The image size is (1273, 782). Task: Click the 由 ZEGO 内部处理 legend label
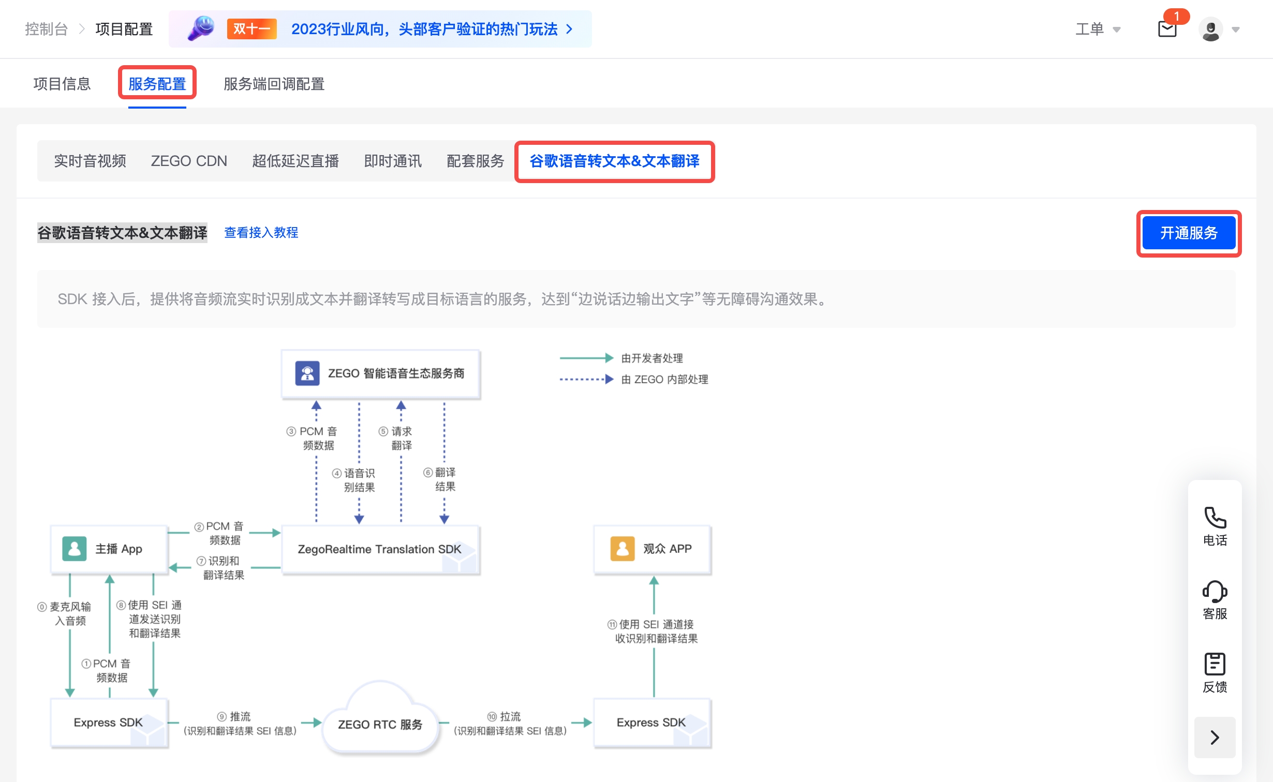click(x=664, y=379)
